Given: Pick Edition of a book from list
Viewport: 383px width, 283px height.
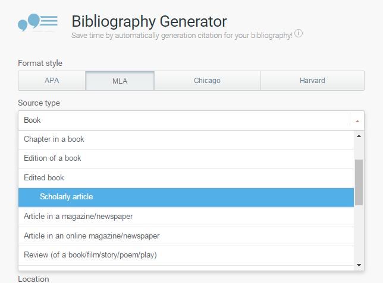Looking at the screenshot, I should (x=186, y=158).
